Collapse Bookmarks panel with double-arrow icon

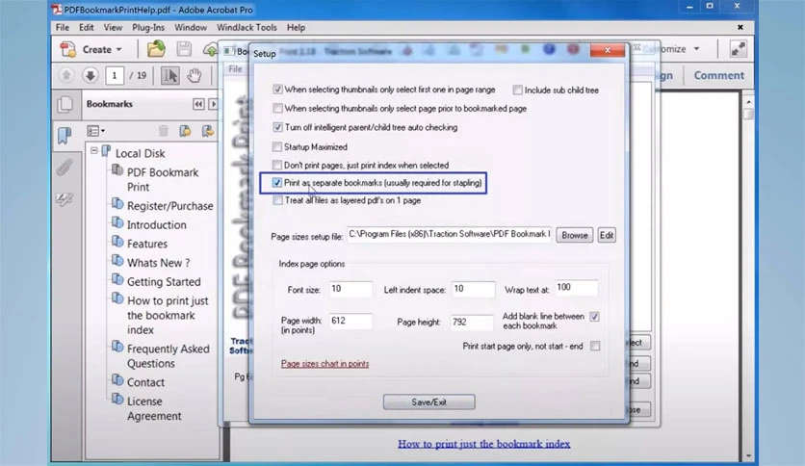tap(198, 104)
